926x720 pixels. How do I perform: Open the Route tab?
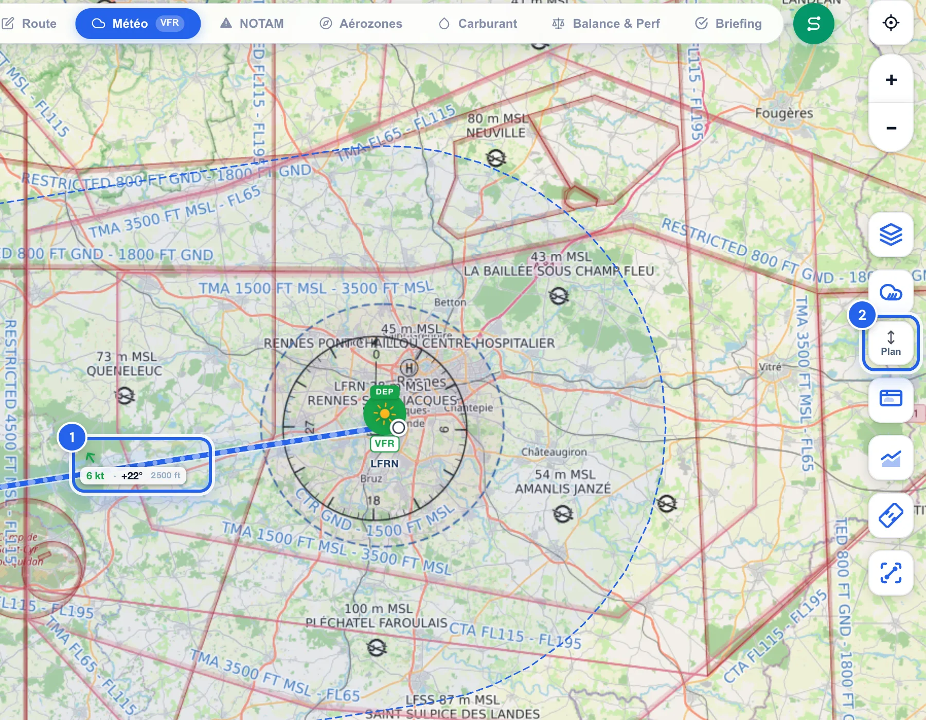tap(29, 24)
